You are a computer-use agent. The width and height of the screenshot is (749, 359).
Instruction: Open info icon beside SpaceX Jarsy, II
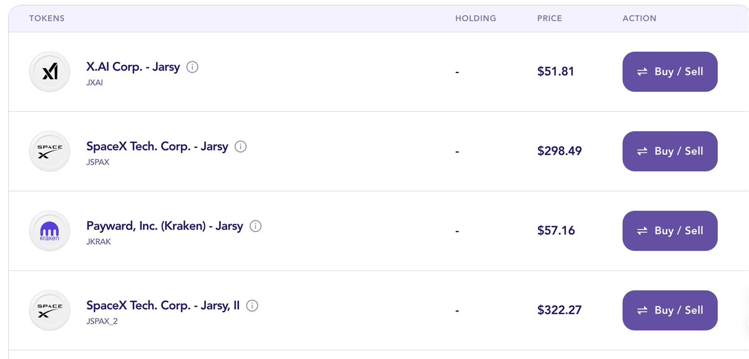pyautogui.click(x=252, y=306)
